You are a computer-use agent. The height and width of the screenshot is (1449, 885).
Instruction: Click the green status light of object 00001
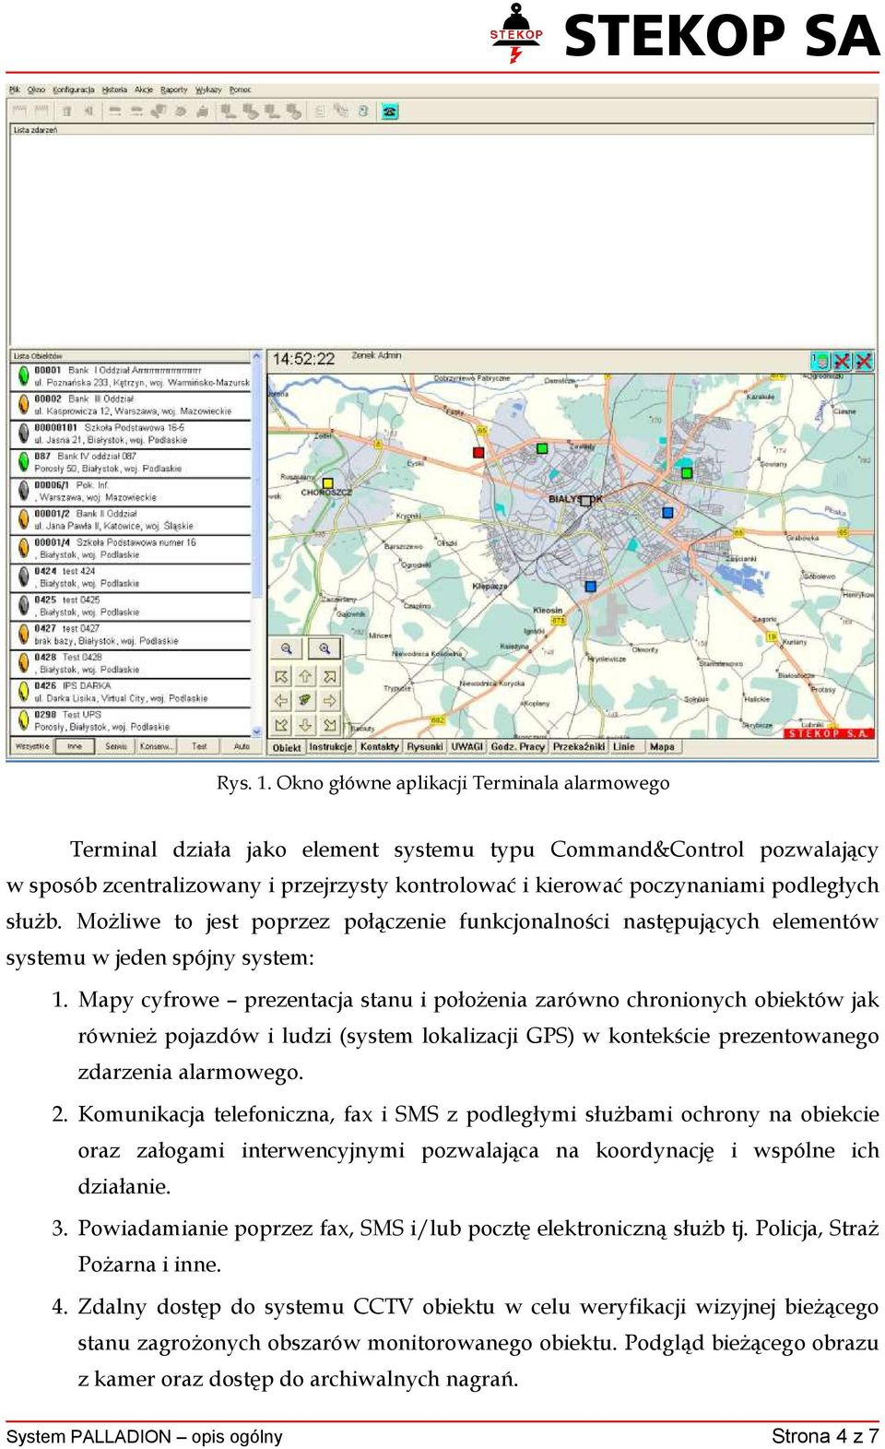[x=23, y=375]
